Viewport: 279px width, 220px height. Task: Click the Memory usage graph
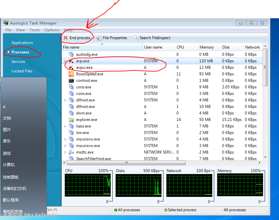[x=240, y=185]
